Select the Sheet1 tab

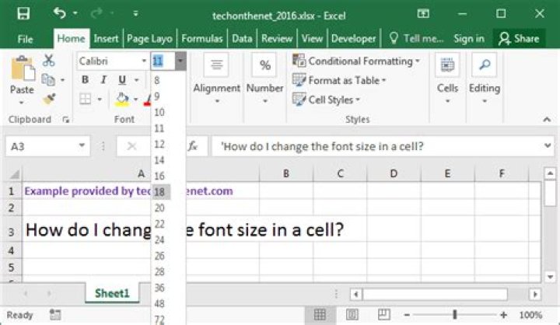point(112,294)
